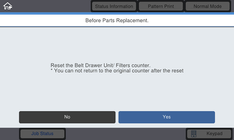The height and width of the screenshot is (140, 234).
Task: Choose the blue Yes button
Action: click(x=167, y=117)
